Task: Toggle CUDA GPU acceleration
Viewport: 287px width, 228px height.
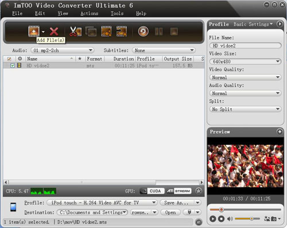Action: [x=152, y=191]
